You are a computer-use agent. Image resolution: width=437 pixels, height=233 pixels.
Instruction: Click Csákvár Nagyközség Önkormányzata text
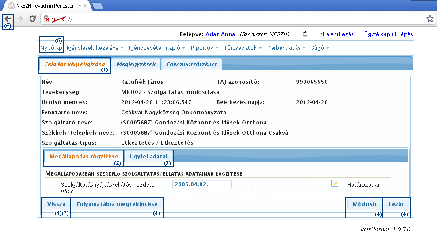[x=174, y=113]
